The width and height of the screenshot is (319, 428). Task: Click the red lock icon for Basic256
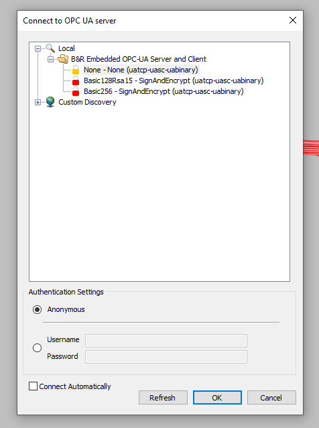[76, 91]
